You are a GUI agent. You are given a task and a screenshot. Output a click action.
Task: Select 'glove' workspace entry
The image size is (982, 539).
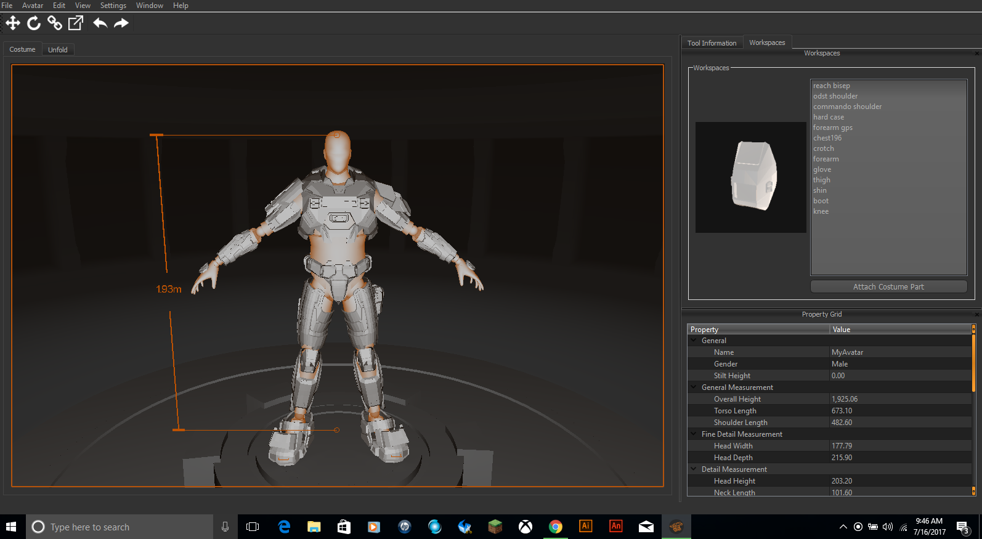[x=822, y=169]
